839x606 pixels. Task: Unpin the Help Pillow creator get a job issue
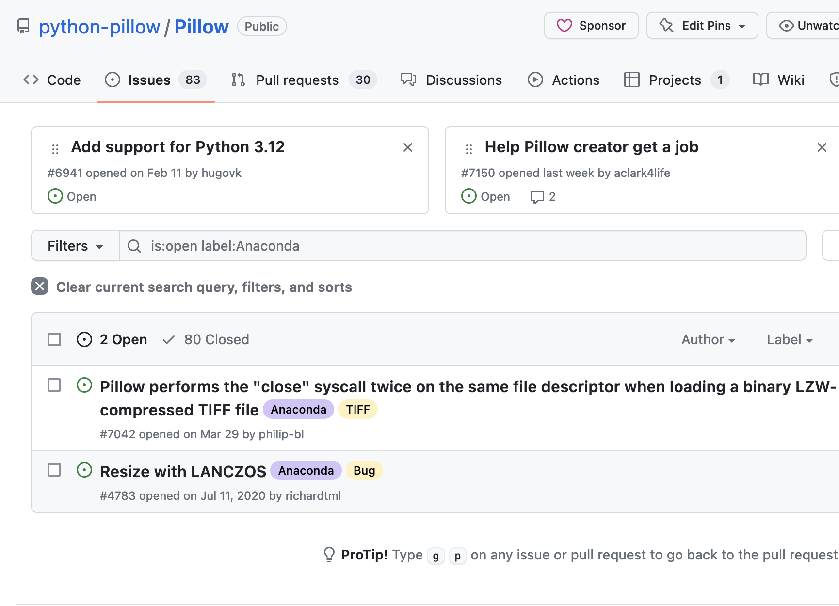[822, 147]
